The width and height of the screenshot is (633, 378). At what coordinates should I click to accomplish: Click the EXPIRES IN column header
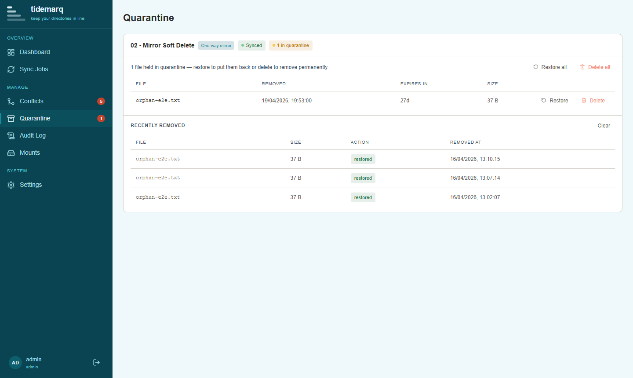(x=414, y=84)
